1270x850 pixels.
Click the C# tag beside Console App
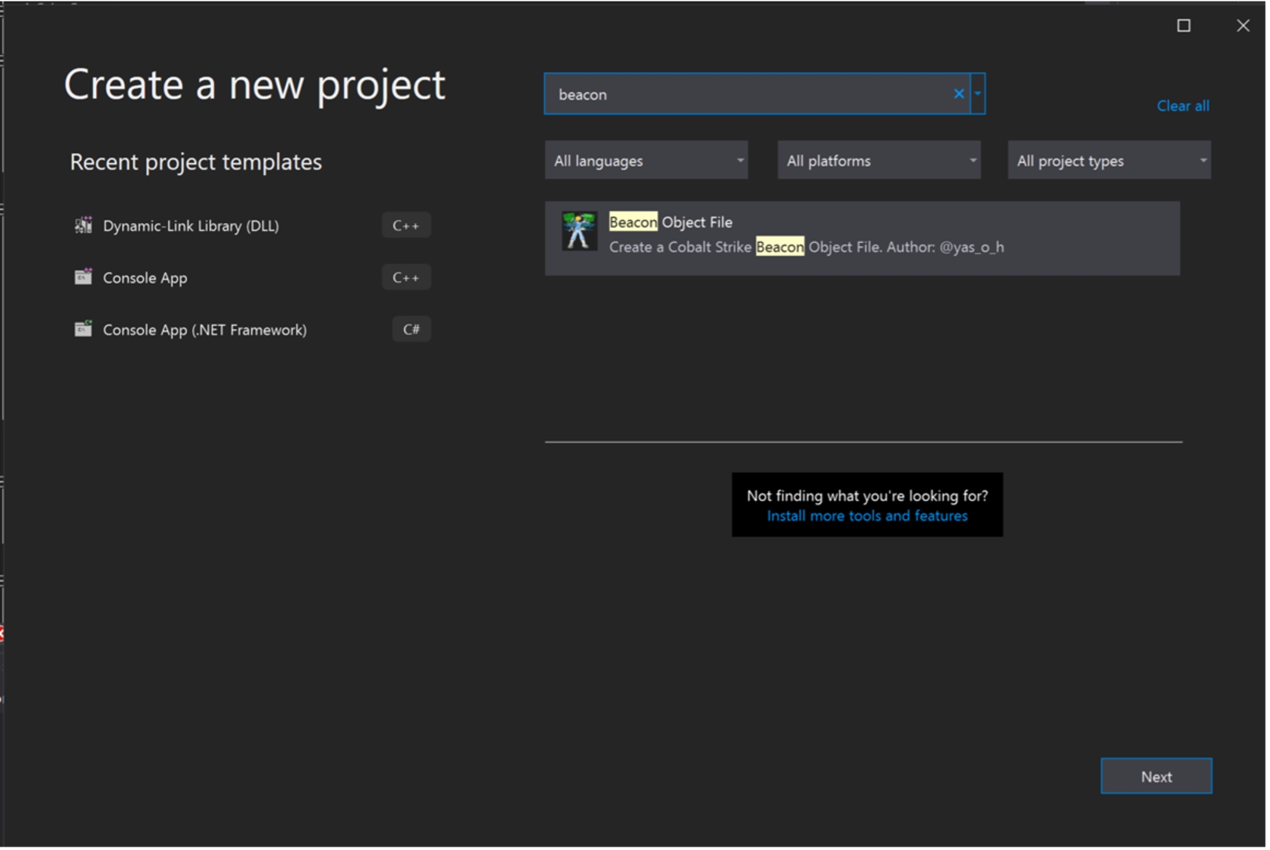(x=411, y=330)
